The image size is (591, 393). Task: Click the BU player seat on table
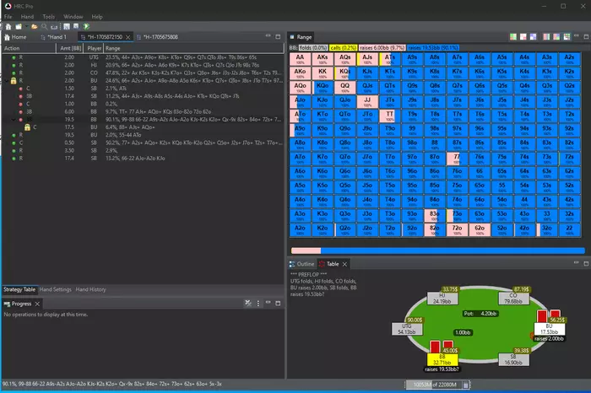(x=549, y=329)
